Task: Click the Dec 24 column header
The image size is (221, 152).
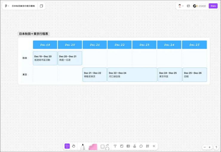Action: pos(169,45)
